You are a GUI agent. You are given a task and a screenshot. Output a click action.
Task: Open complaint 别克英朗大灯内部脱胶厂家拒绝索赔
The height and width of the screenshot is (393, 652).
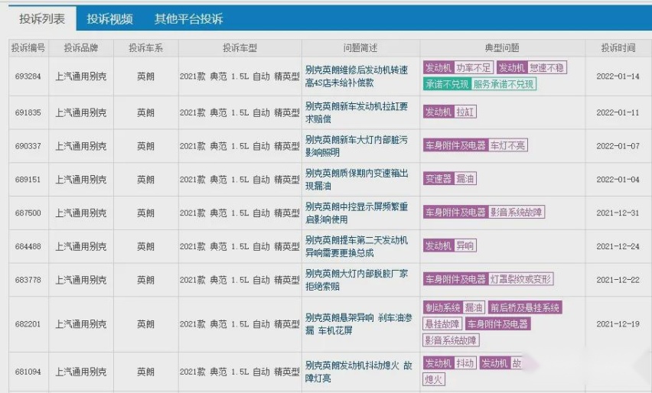357,280
